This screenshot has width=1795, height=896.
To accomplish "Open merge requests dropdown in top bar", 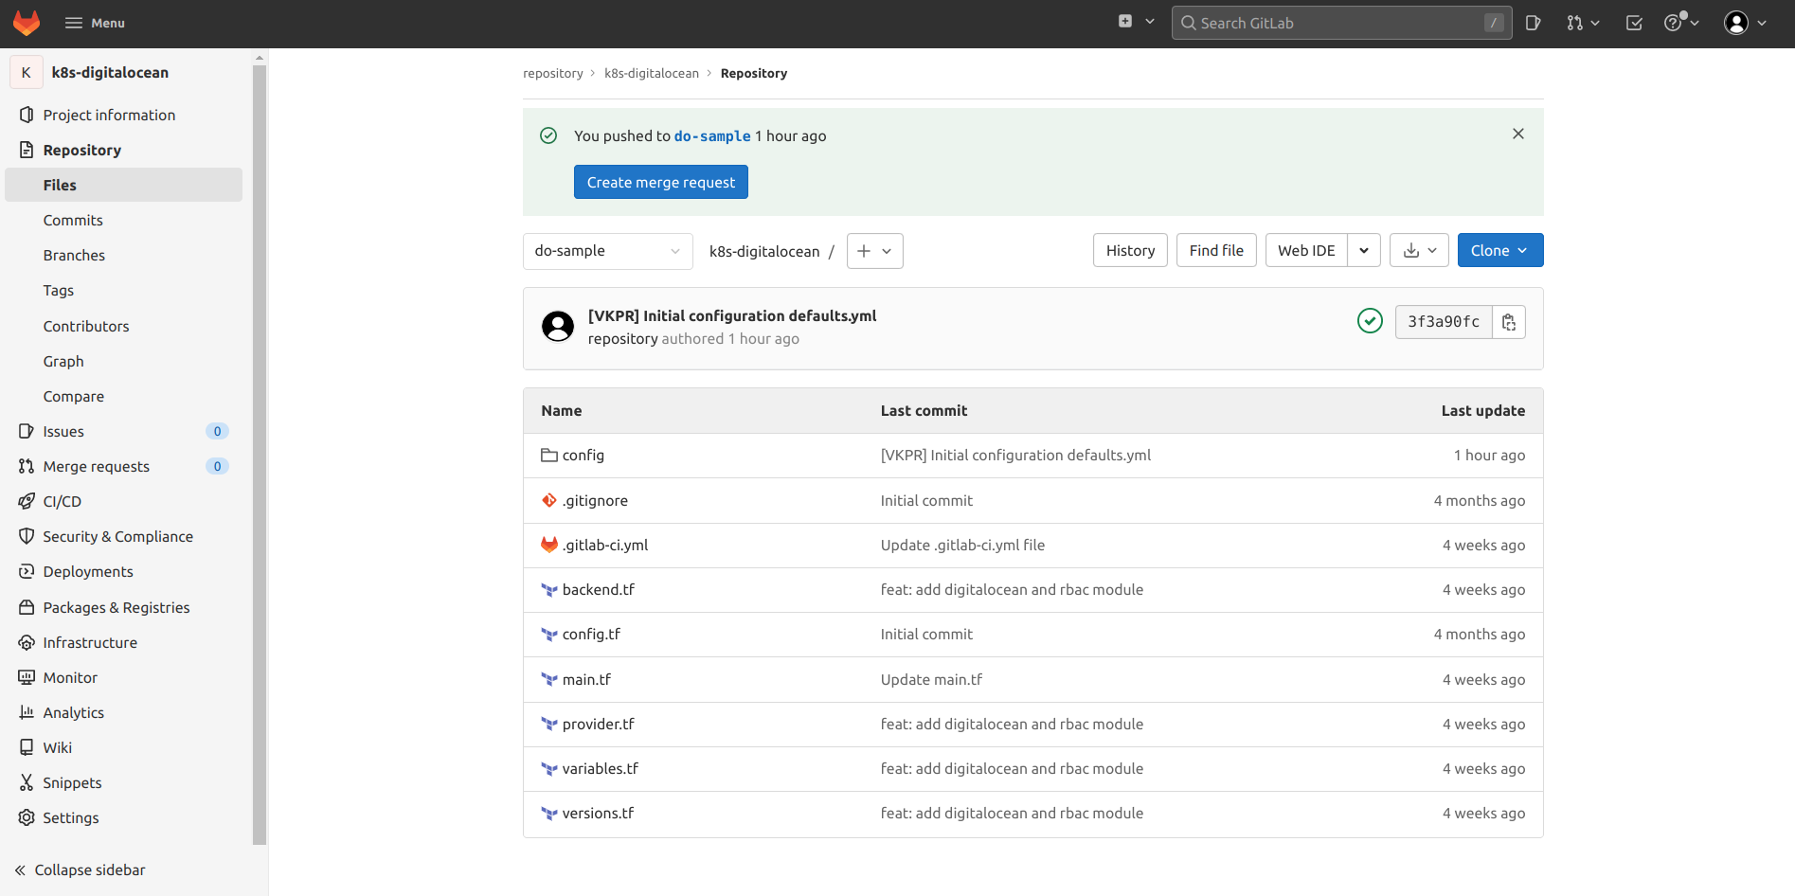I will [x=1583, y=23].
